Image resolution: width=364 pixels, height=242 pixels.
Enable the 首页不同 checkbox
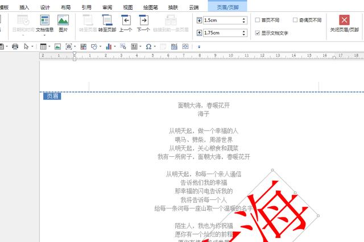(x=258, y=20)
